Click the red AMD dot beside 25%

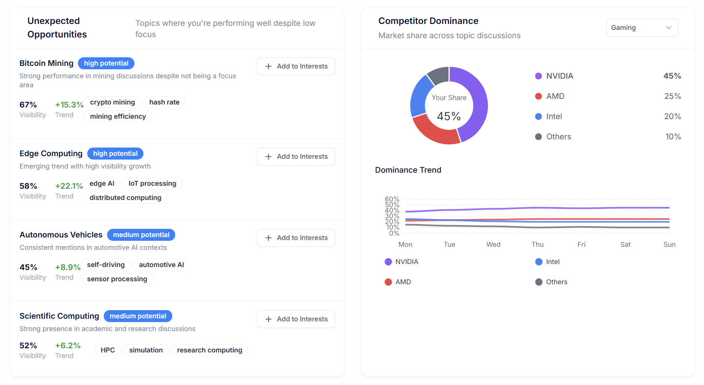tap(538, 96)
